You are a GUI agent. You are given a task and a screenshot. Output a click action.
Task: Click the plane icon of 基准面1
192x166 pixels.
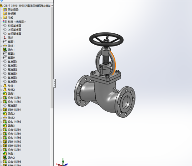(5, 62)
